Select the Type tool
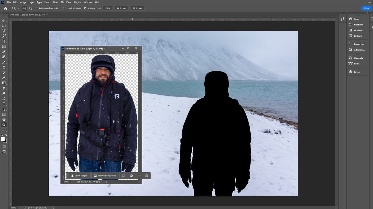 coord(4,104)
